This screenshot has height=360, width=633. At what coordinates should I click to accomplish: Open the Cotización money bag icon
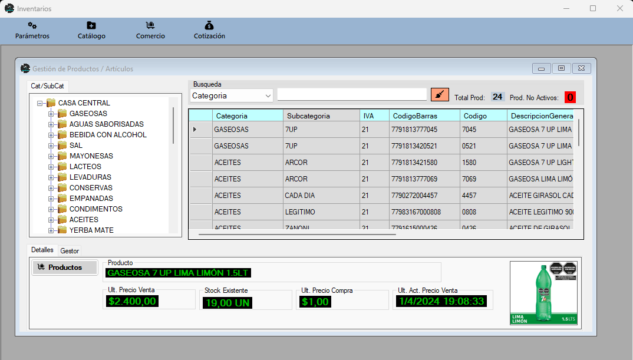pos(209,25)
